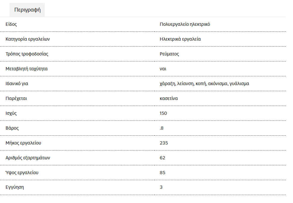The height and width of the screenshot is (203, 293).
Task: Click the χάραξη, λείανση, κοπή text
Action: click(x=183, y=84)
